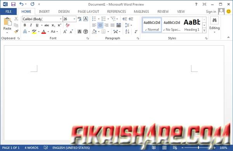Apply the Heading 1 style
233x151 pixels.
pyautogui.click(x=192, y=25)
